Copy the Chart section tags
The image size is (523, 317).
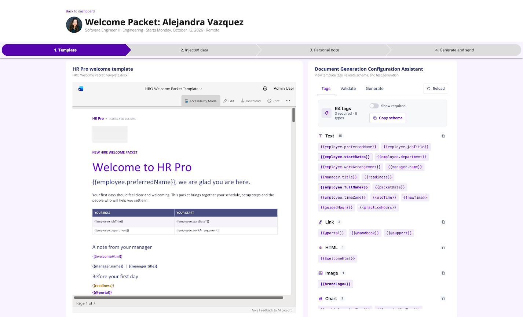tap(443, 299)
